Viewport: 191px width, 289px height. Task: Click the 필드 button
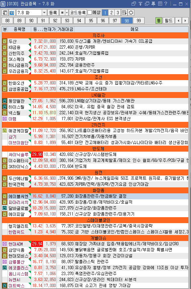tap(169, 21)
